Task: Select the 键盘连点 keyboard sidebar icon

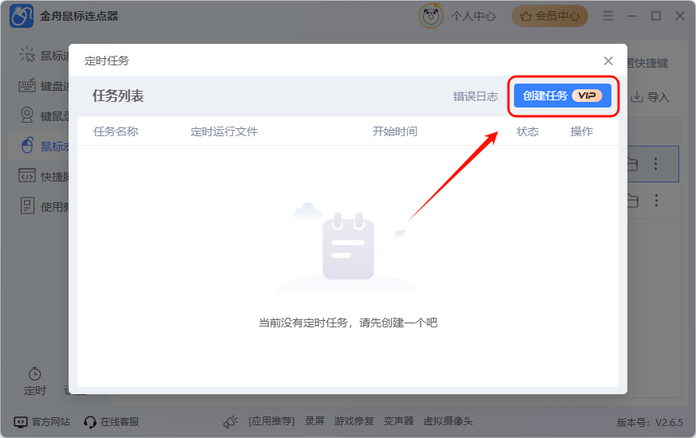Action: pos(26,85)
